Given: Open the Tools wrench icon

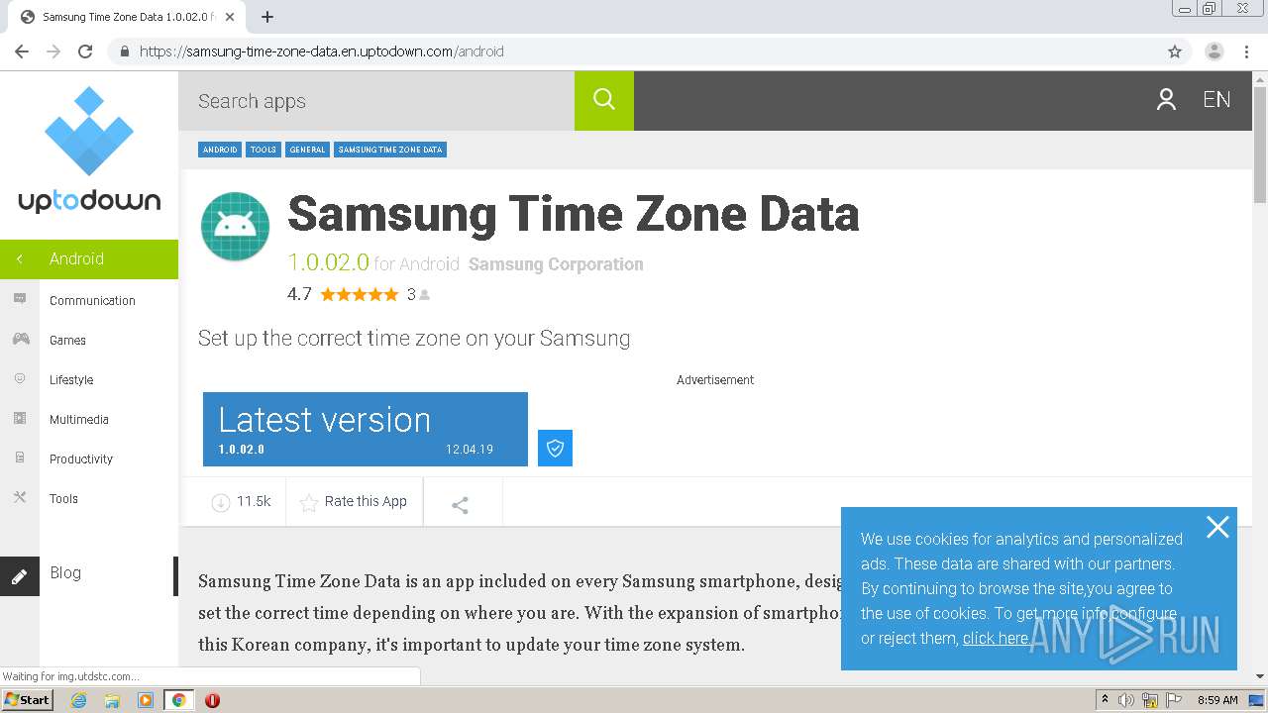Looking at the screenshot, I should [20, 497].
